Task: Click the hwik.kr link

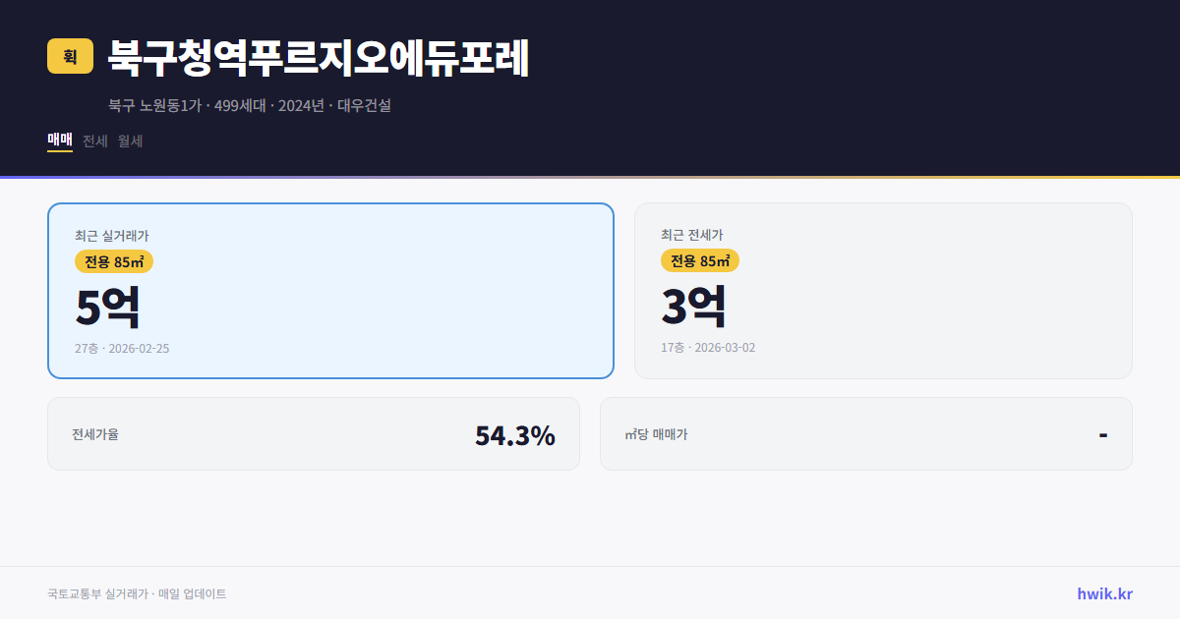Action: pyautogui.click(x=1103, y=592)
